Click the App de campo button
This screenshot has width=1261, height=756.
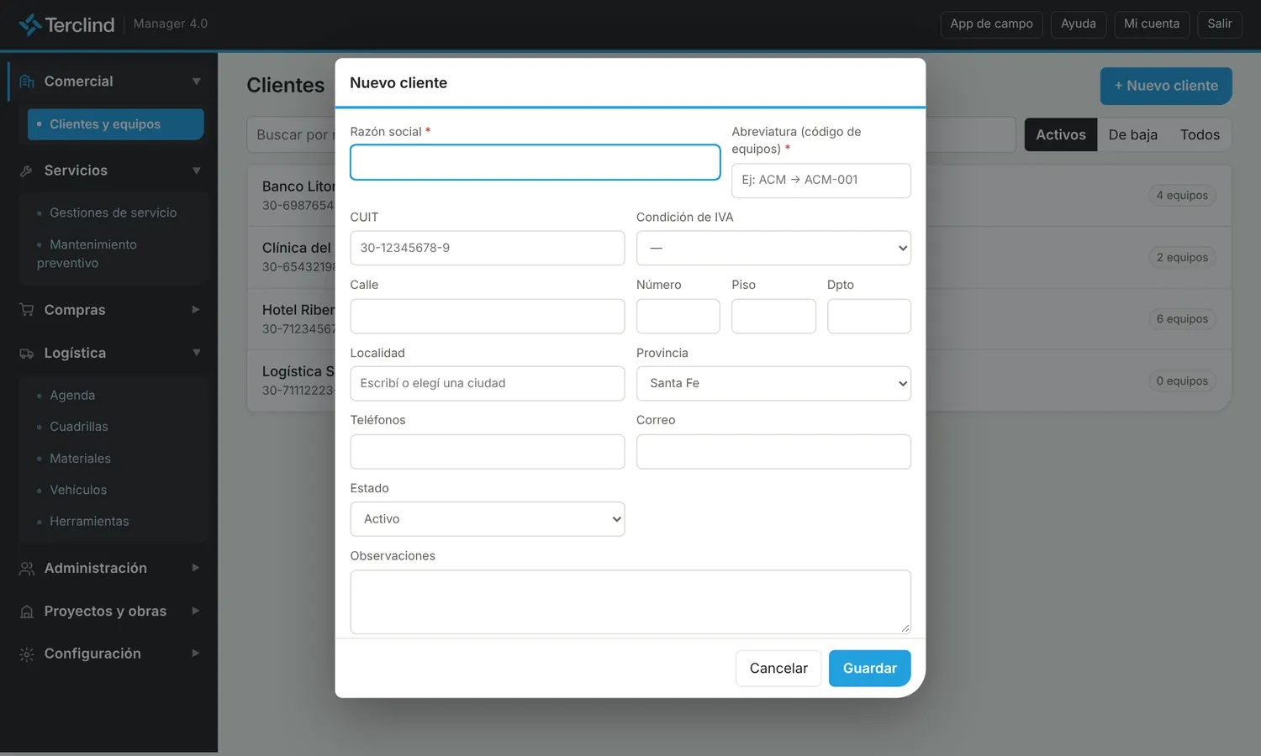[x=992, y=24]
